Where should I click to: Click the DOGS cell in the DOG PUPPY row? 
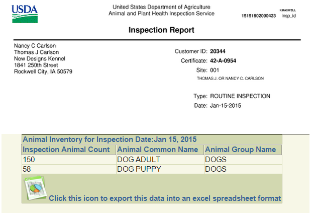point(216,169)
